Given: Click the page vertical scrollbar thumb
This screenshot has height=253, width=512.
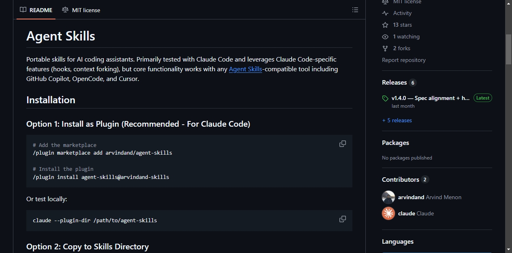Looking at the screenshot, I should pos(508,49).
